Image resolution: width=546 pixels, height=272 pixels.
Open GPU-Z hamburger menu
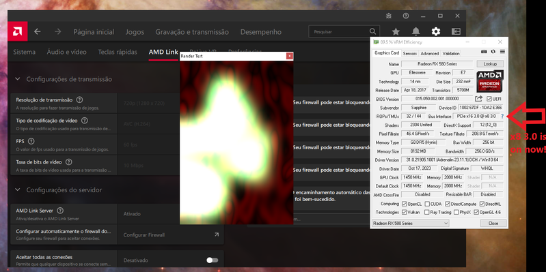[x=502, y=51]
